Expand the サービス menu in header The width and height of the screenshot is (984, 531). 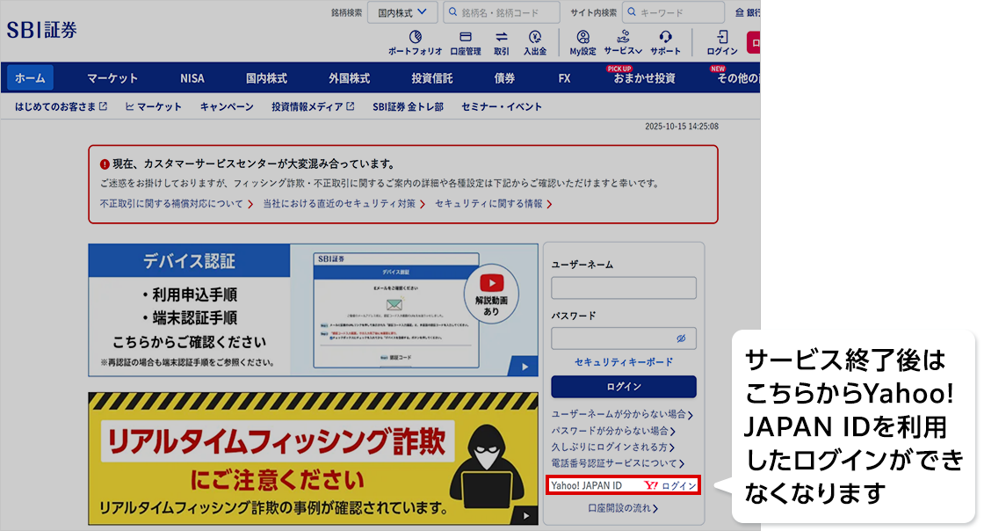tap(623, 42)
